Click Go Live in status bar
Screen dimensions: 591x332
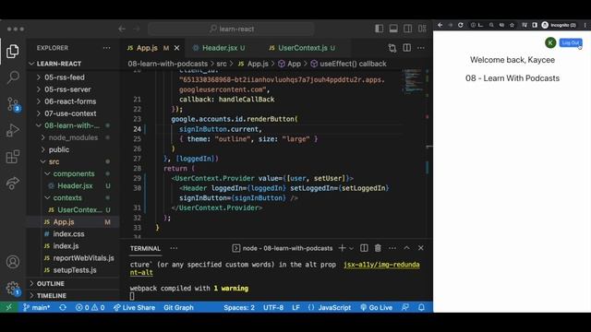pyautogui.click(x=376, y=307)
